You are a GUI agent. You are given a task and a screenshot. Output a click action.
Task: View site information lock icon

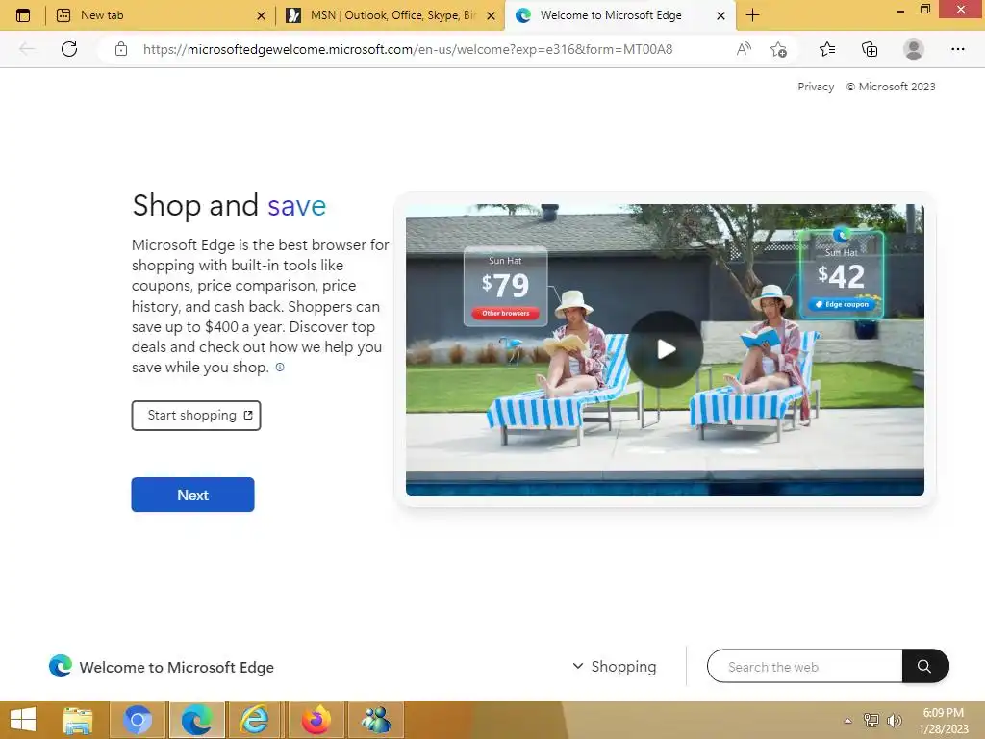click(x=121, y=49)
